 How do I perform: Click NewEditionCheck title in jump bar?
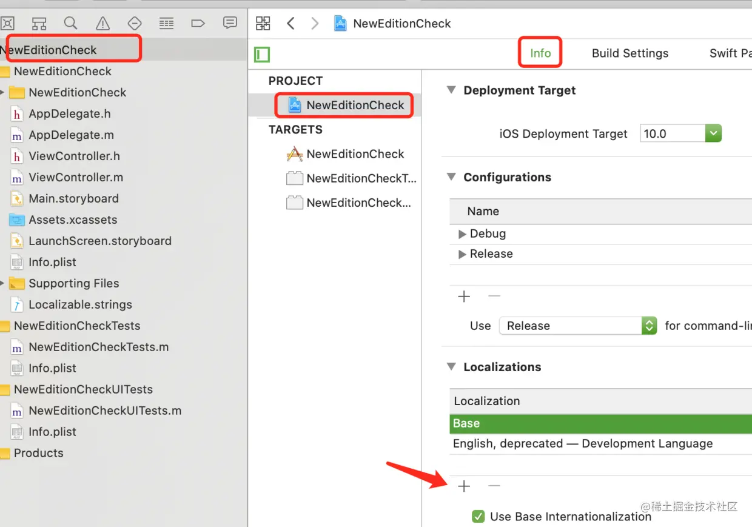402,24
